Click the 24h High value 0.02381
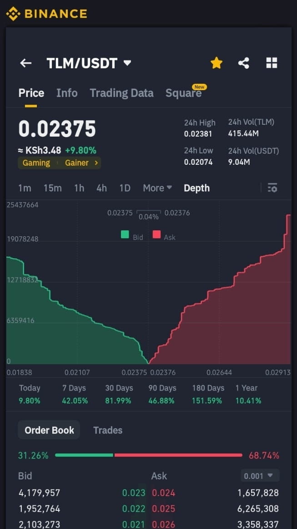Screen dimensions: 297x529 click(198, 134)
